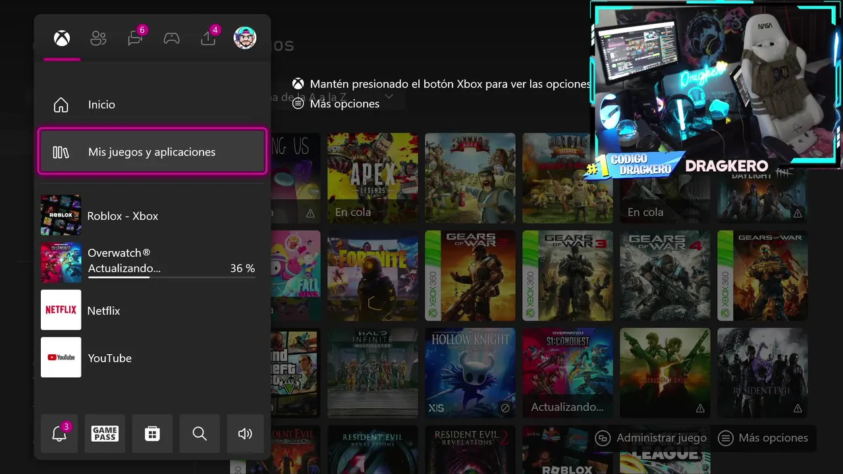
Task: Select Resident Evil Revelations 2 tile
Action: pyautogui.click(x=470, y=450)
